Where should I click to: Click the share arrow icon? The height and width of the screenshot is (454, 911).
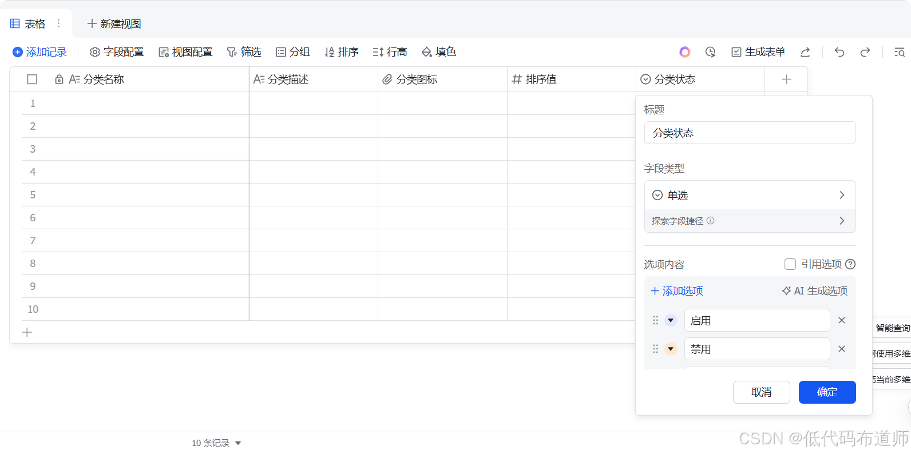coord(805,52)
